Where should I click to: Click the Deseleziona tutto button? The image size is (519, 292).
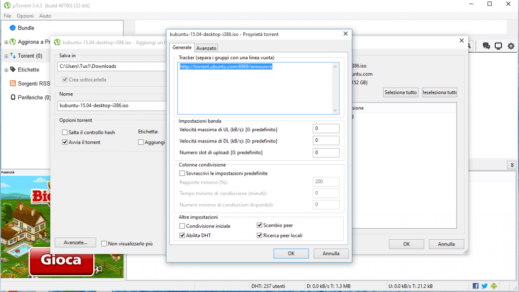pos(439,92)
